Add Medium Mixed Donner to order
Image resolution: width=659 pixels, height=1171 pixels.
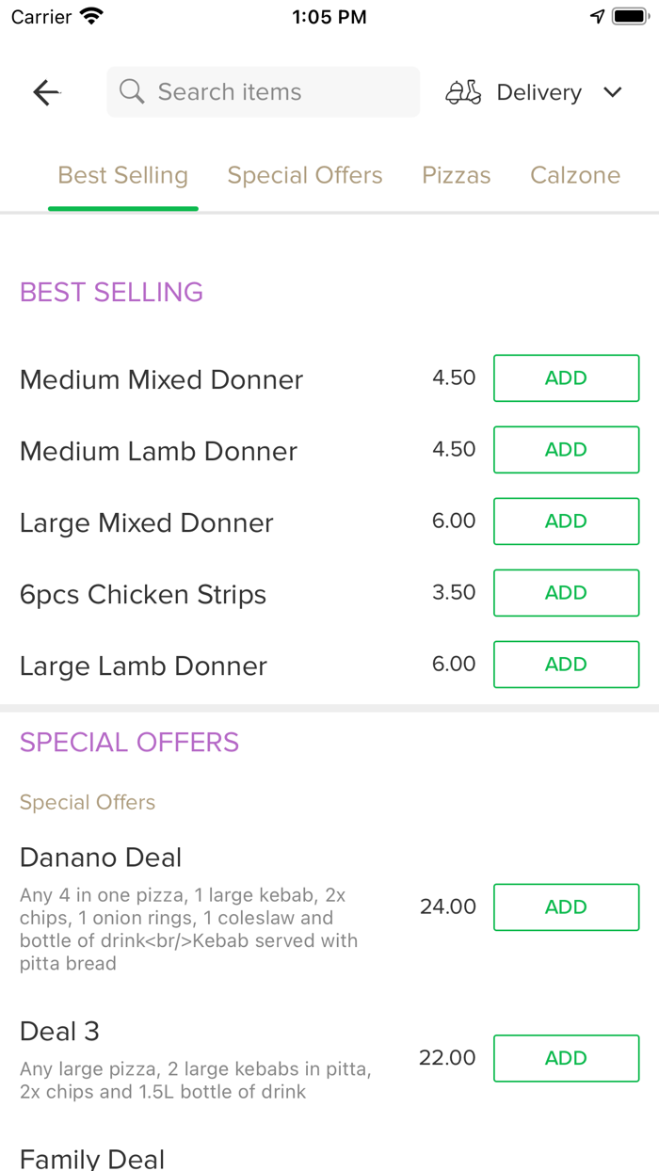click(x=566, y=378)
